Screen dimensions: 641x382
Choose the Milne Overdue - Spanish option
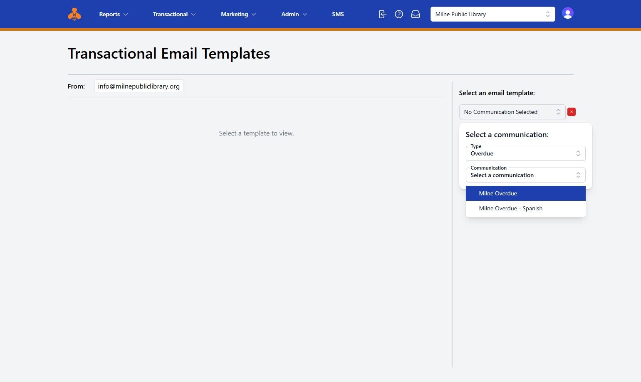coord(525,208)
